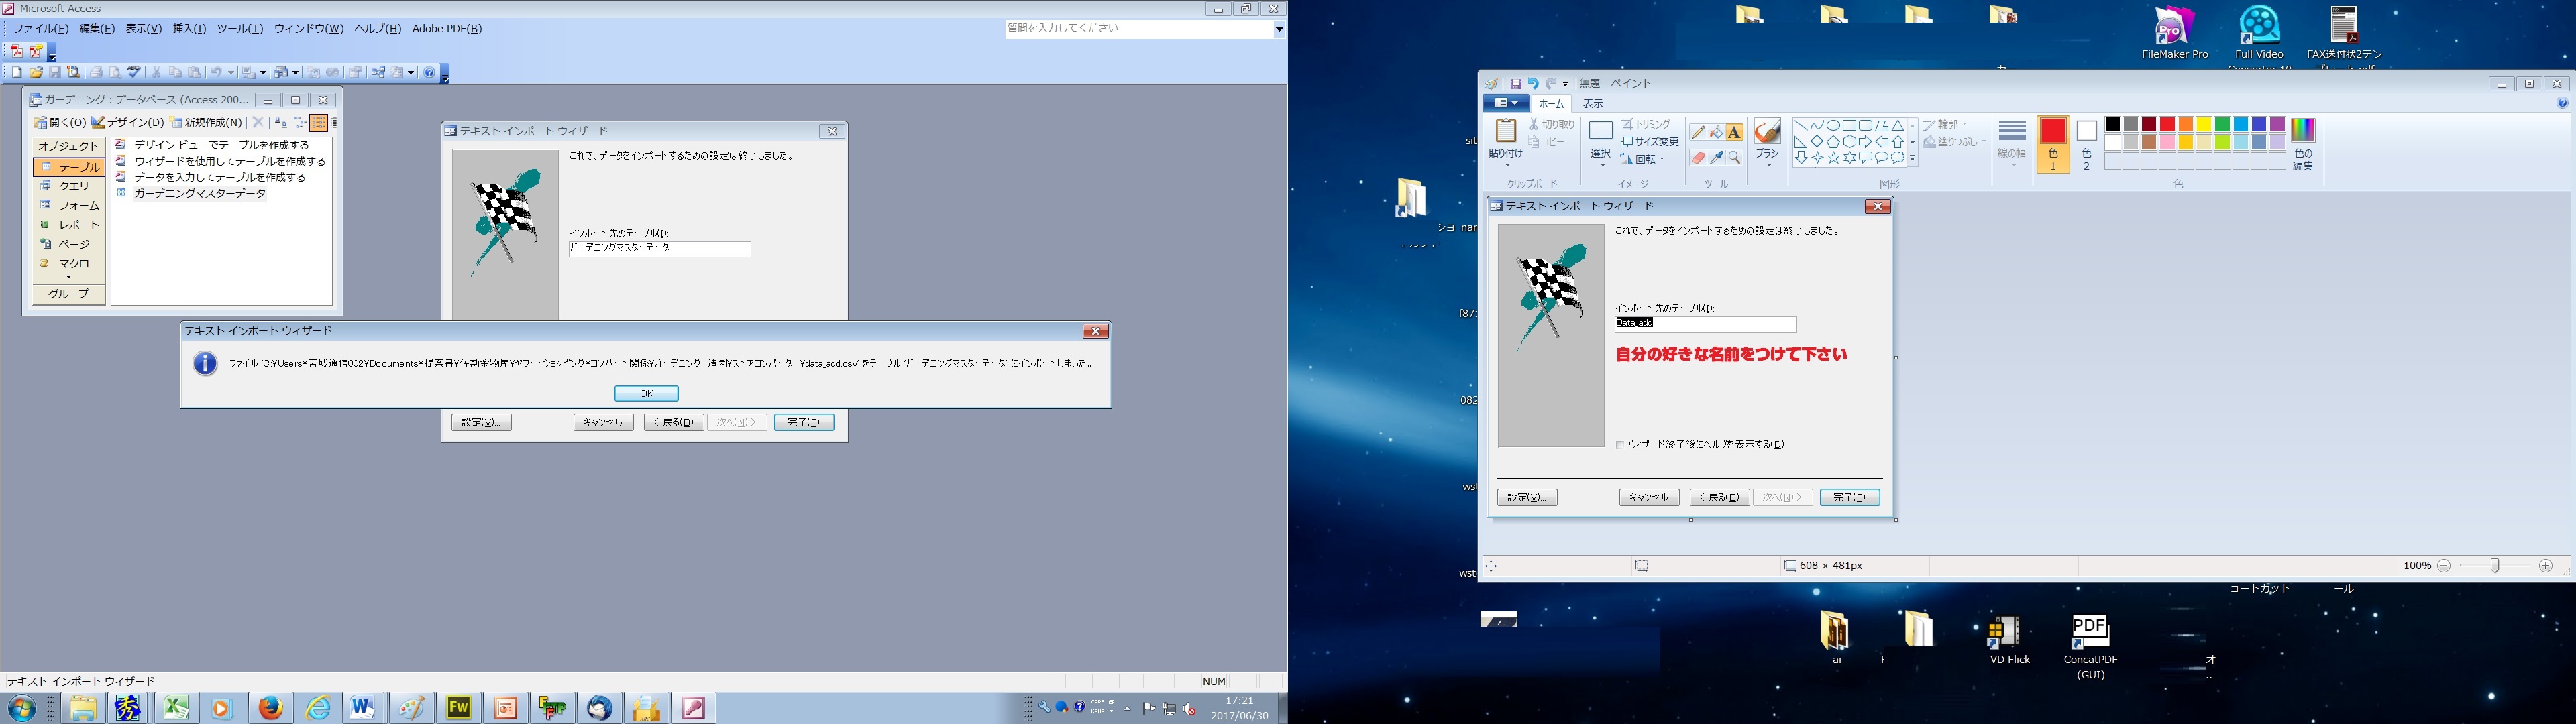The height and width of the screenshot is (724, 2576).
Task: Select the Magnifier tool in Paint
Action: click(x=1734, y=158)
